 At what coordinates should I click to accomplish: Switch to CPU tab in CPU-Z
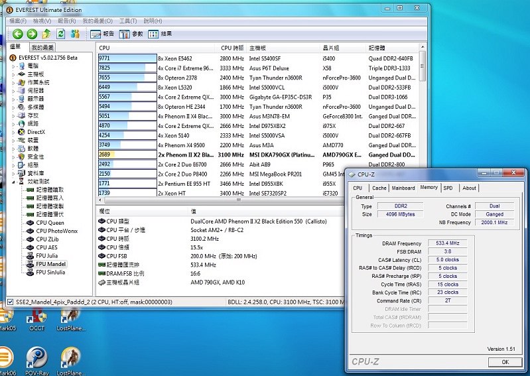[358, 188]
